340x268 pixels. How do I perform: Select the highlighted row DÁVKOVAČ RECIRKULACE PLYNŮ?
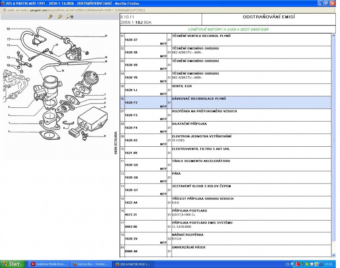coord(251,102)
